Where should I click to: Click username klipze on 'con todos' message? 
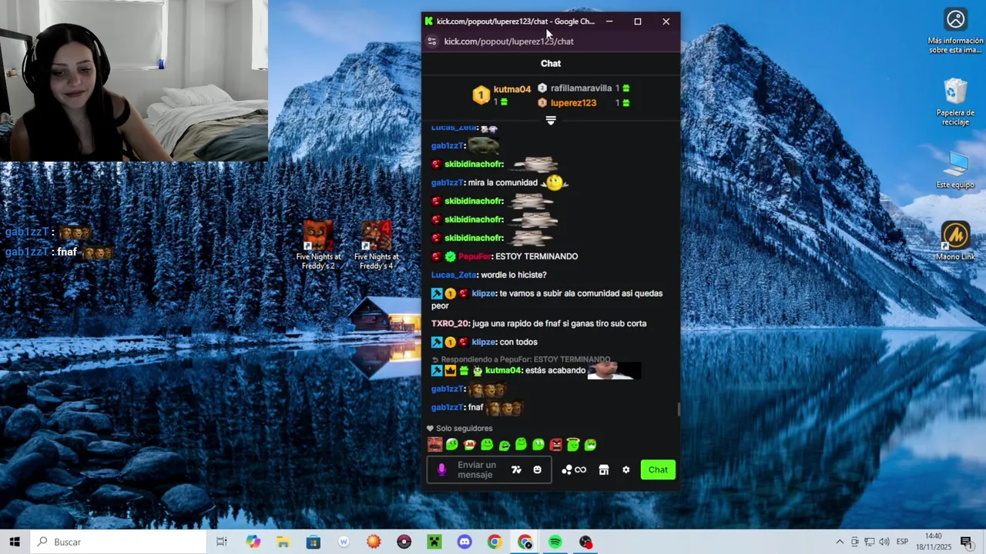(x=484, y=342)
